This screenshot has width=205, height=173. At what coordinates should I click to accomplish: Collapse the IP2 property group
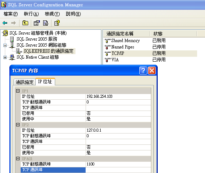tap(18, 125)
